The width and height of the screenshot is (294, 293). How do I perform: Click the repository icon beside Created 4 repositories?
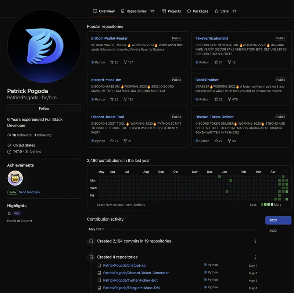click(x=91, y=257)
